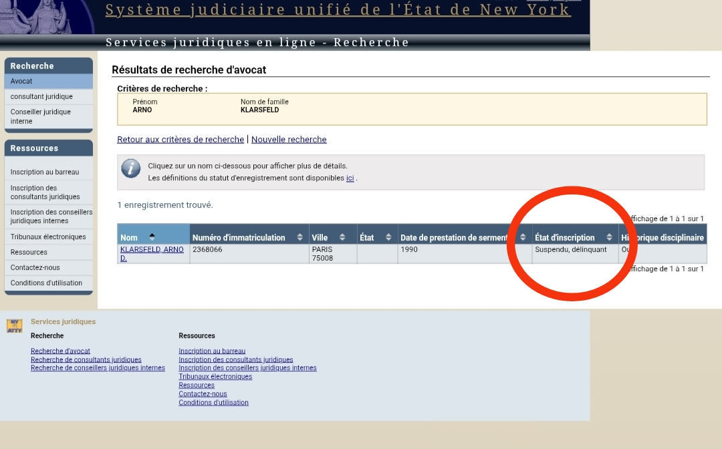Click the blue info icon
The height and width of the screenshot is (449, 722).
coord(131,169)
